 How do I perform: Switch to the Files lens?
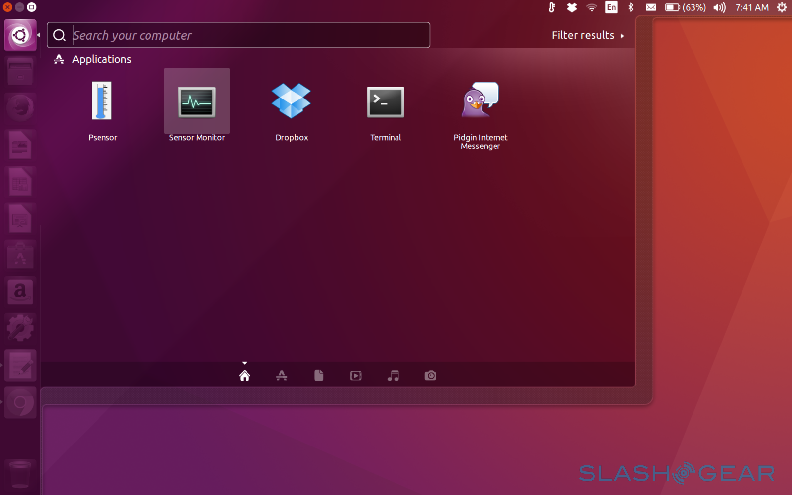point(319,376)
